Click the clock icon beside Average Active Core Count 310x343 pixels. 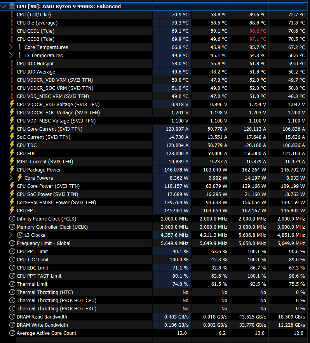pos(12,333)
